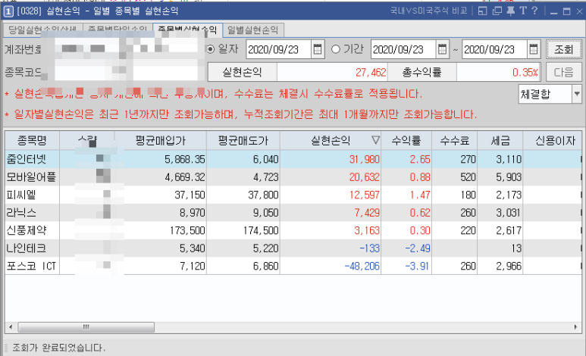Select the 포스코 ICT row
The image size is (586, 356).
(x=293, y=266)
